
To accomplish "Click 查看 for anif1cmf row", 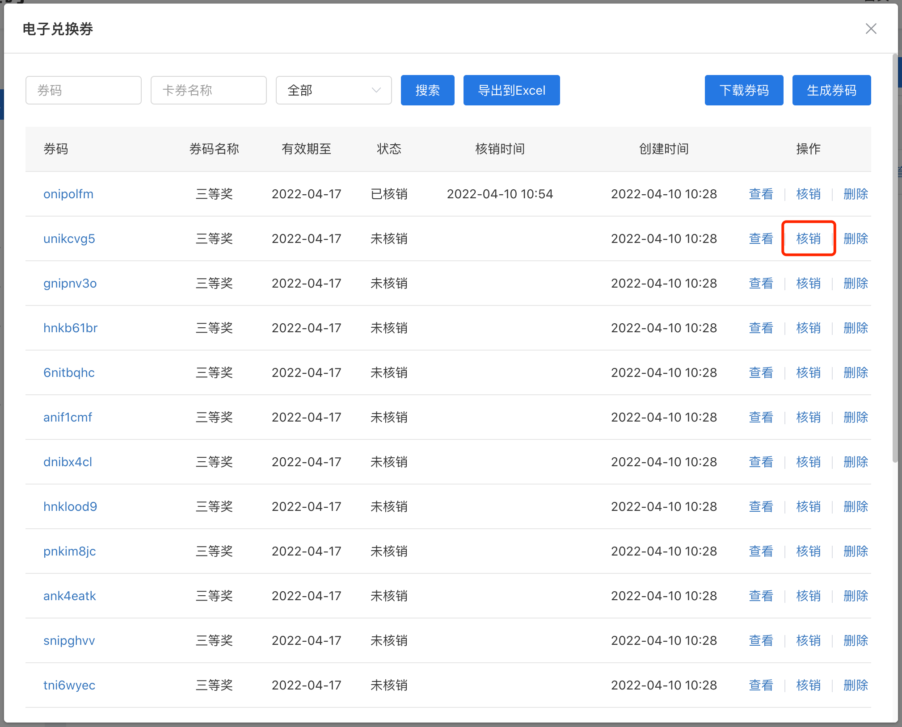I will click(x=761, y=417).
